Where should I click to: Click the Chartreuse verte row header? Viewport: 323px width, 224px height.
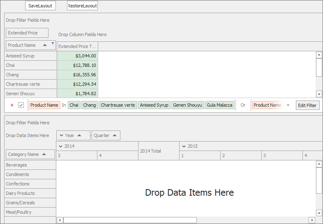[x=30, y=85]
